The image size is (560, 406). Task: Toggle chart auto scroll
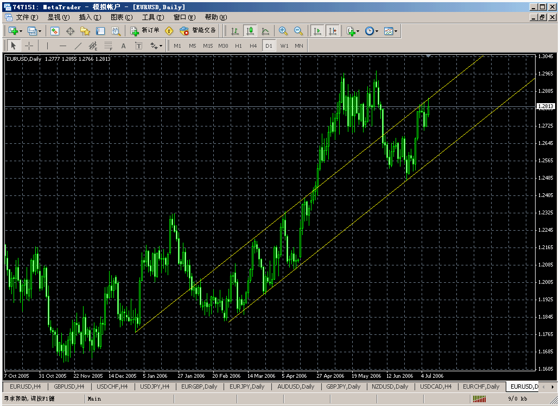[317, 31]
